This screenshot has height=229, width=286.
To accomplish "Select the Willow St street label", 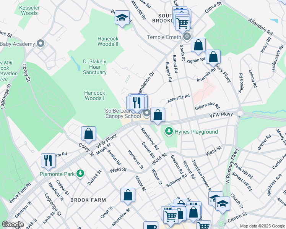I will 157,177.
